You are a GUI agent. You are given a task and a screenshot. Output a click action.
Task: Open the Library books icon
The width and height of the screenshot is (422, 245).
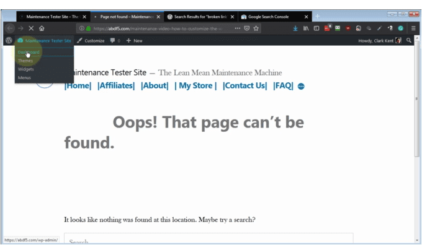pos(306,28)
